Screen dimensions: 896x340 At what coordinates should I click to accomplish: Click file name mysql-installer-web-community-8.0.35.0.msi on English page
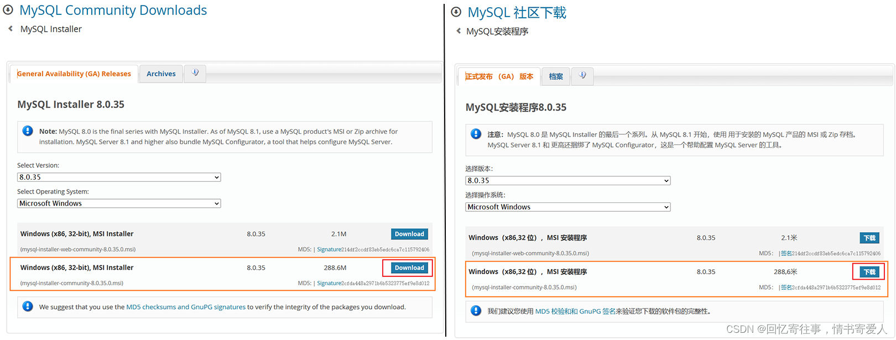pos(78,249)
